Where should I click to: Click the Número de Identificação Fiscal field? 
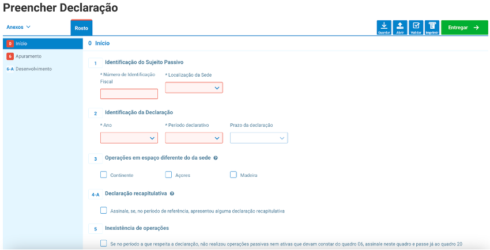coord(129,94)
